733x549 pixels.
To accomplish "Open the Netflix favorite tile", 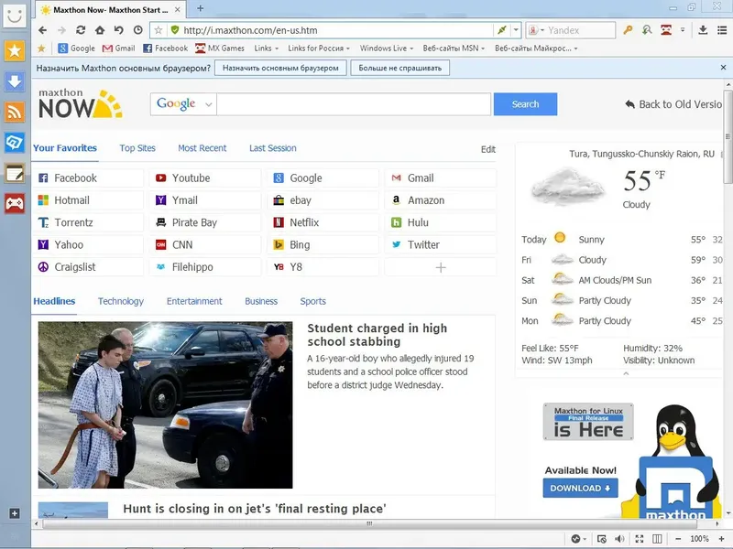I will coord(323,222).
